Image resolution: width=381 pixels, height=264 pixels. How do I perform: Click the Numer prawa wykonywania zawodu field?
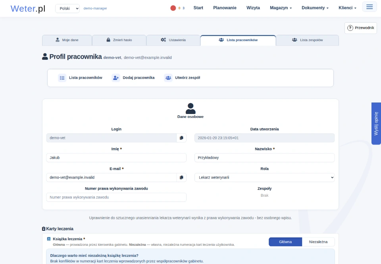(x=116, y=198)
